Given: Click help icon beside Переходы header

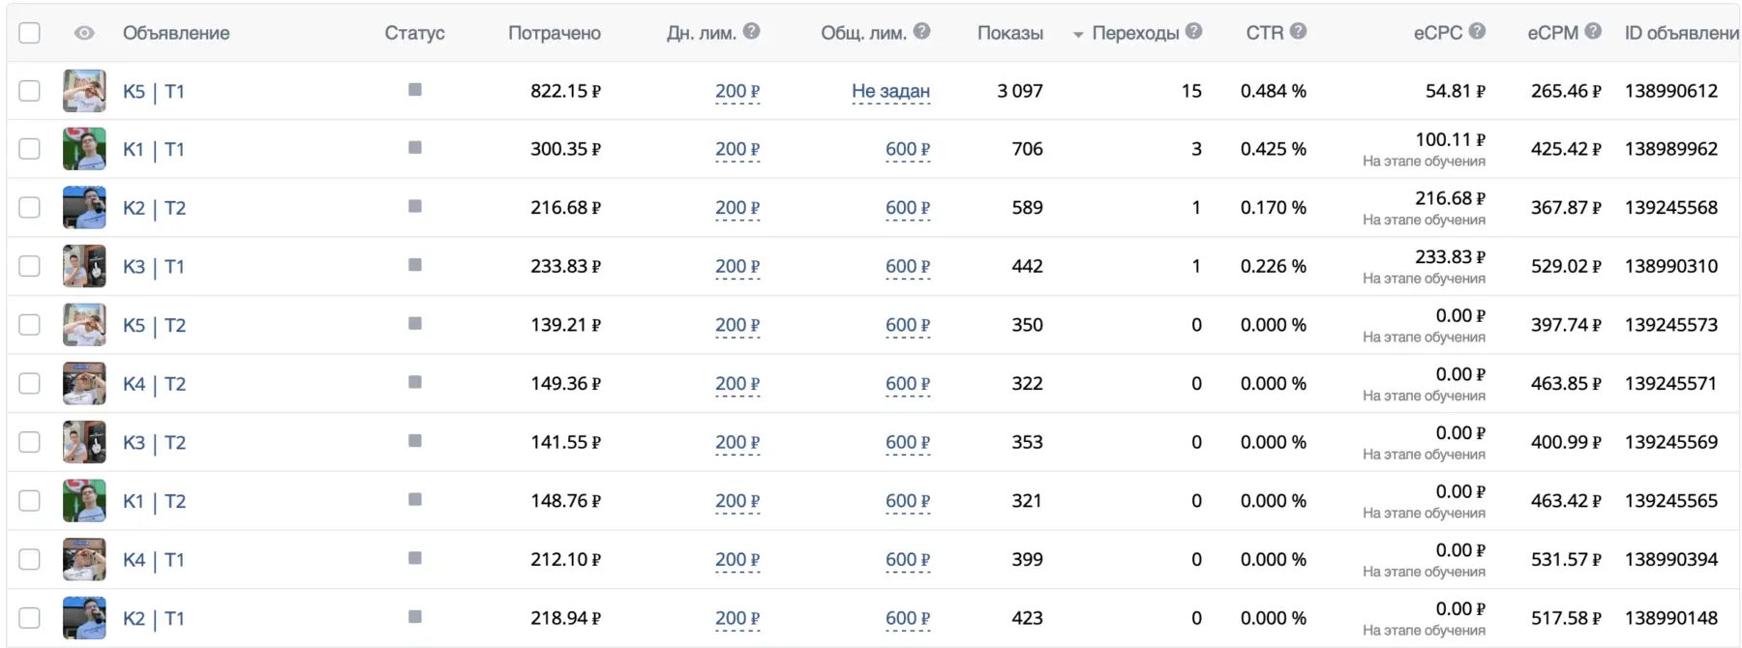Looking at the screenshot, I should coord(1194,32).
